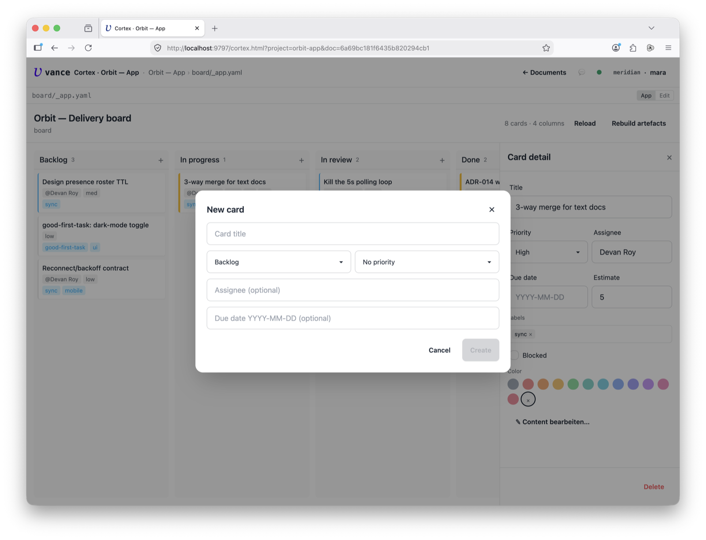706x540 pixels.
Task: Open the Backlog column dropdown
Action: 279,262
